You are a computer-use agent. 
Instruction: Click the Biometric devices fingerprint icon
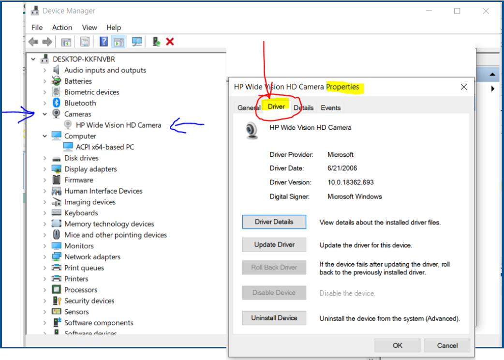click(x=56, y=92)
